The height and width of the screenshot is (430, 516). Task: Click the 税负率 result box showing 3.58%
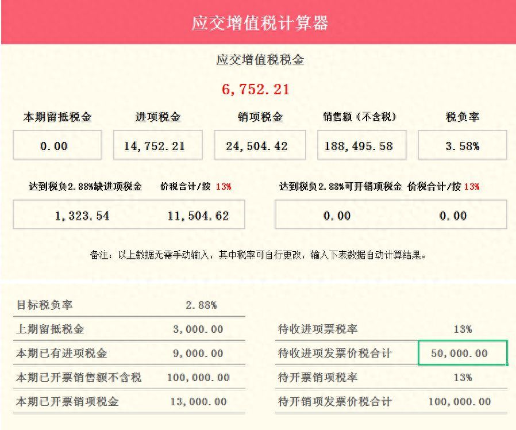462,145
